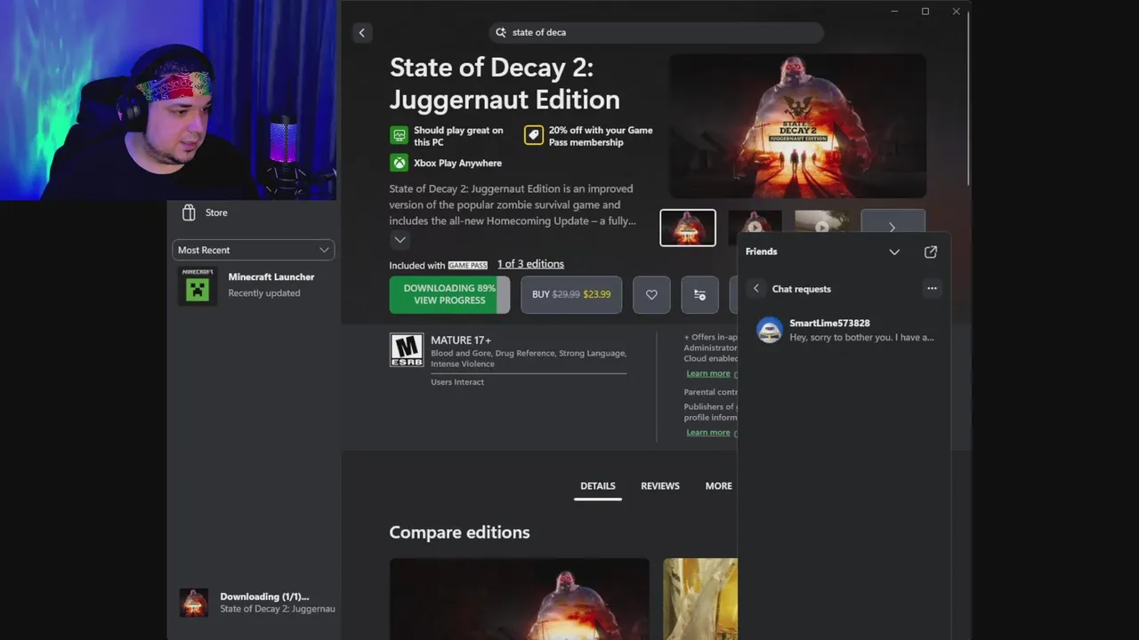
Task: Click the Friends panel title
Action: click(x=761, y=252)
